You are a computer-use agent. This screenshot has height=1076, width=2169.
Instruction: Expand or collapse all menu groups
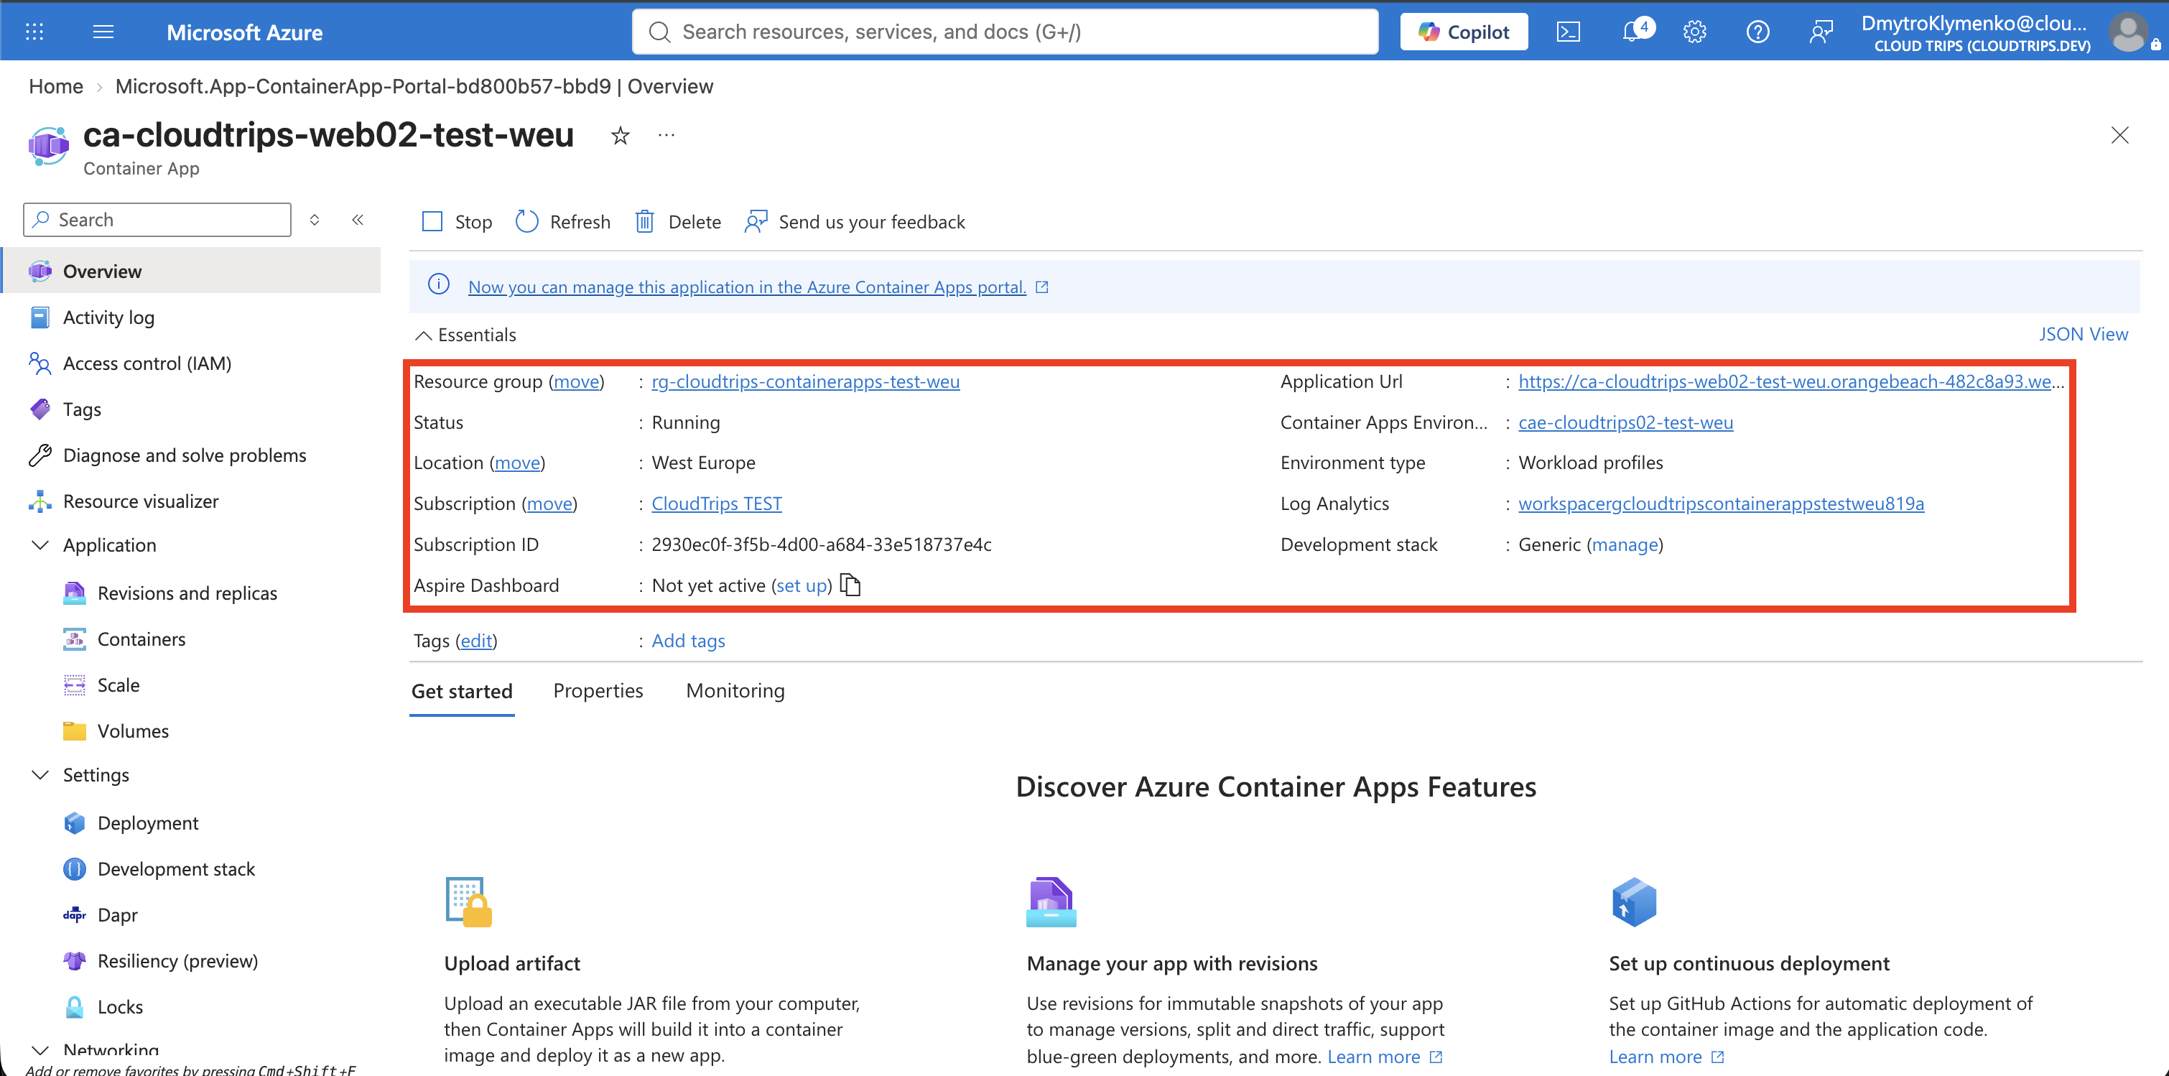point(314,220)
